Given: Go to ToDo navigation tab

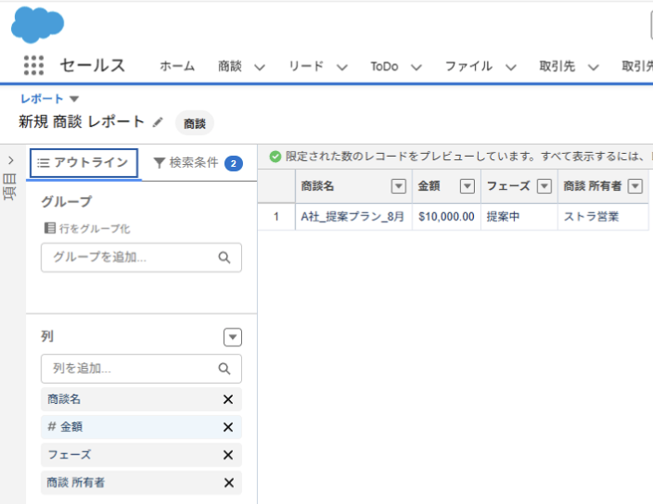Looking at the screenshot, I should pyautogui.click(x=384, y=66).
